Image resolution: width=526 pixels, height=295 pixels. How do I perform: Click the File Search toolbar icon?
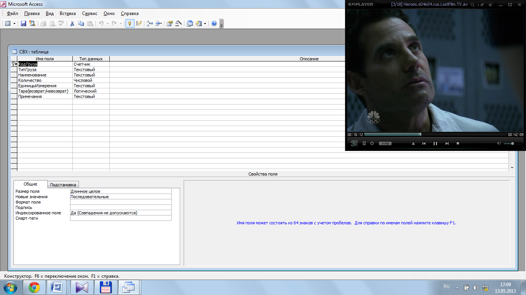(x=32, y=23)
